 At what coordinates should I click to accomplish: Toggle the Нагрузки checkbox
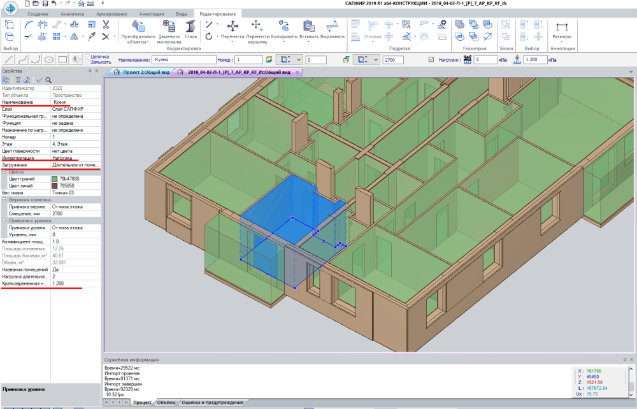pos(431,60)
